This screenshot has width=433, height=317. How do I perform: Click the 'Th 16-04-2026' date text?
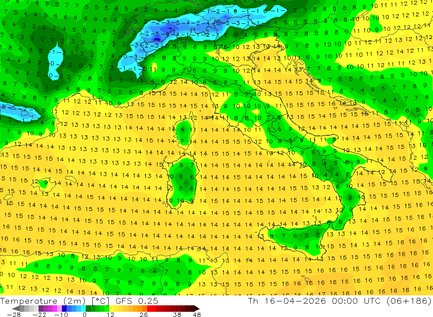[287, 301]
